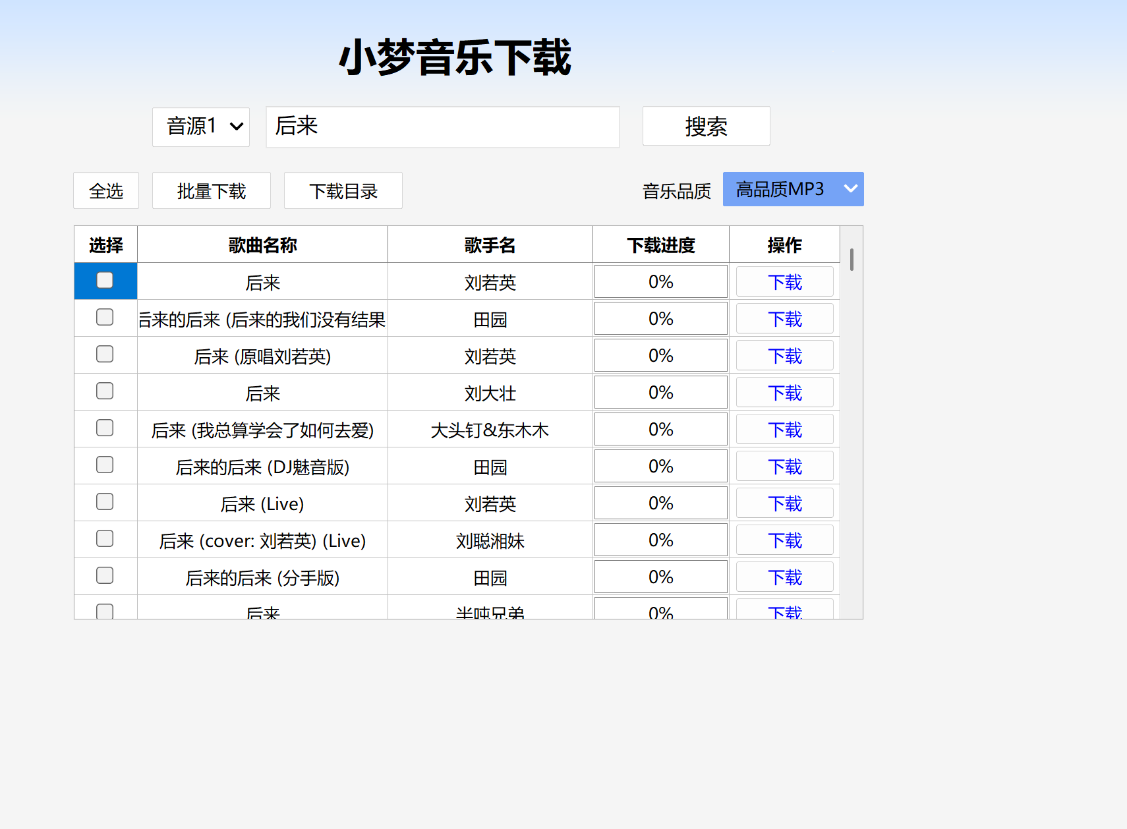
Task: Click the progress bar for 刘大壮 row
Action: [x=660, y=393]
